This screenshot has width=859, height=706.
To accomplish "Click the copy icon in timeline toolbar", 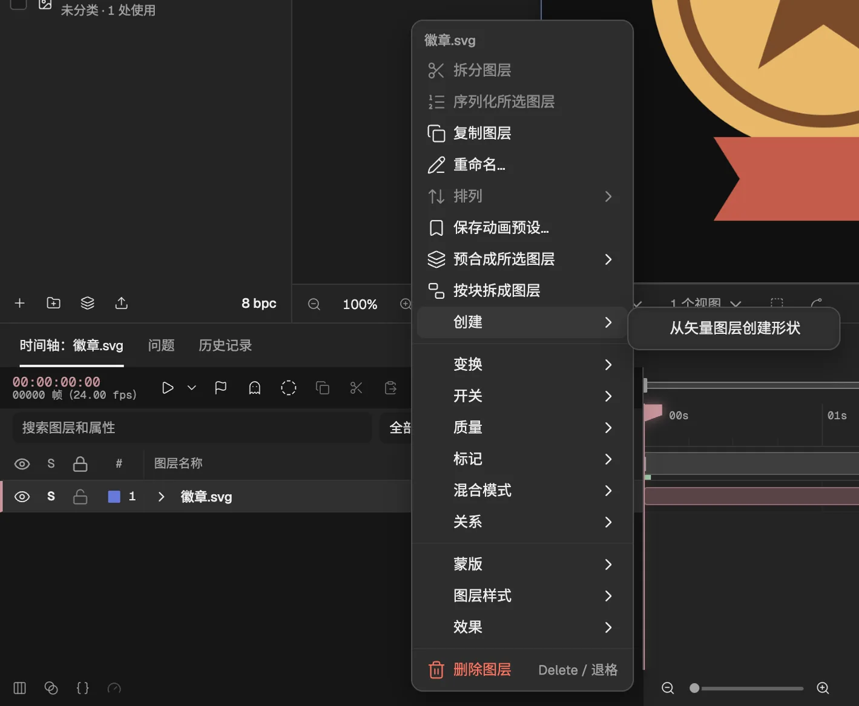I will [323, 388].
